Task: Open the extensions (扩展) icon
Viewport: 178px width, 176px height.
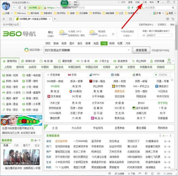Action: pyautogui.click(x=155, y=13)
